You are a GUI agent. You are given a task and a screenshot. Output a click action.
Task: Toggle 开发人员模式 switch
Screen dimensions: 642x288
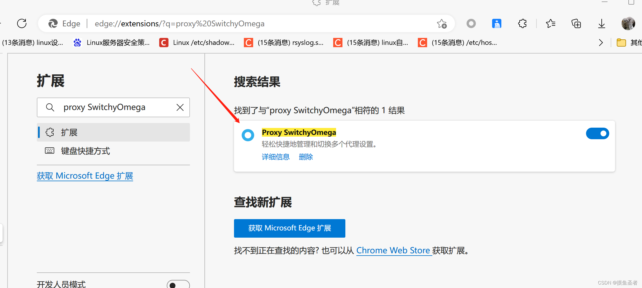[178, 285]
